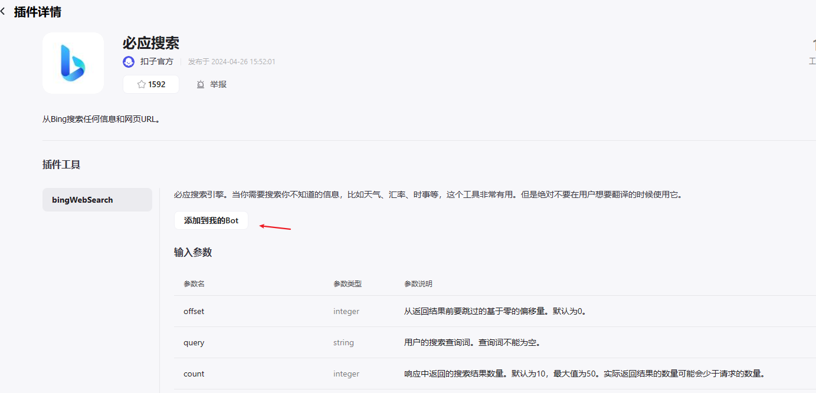Click the query parameter name
This screenshot has width=816, height=393.
tap(194, 342)
